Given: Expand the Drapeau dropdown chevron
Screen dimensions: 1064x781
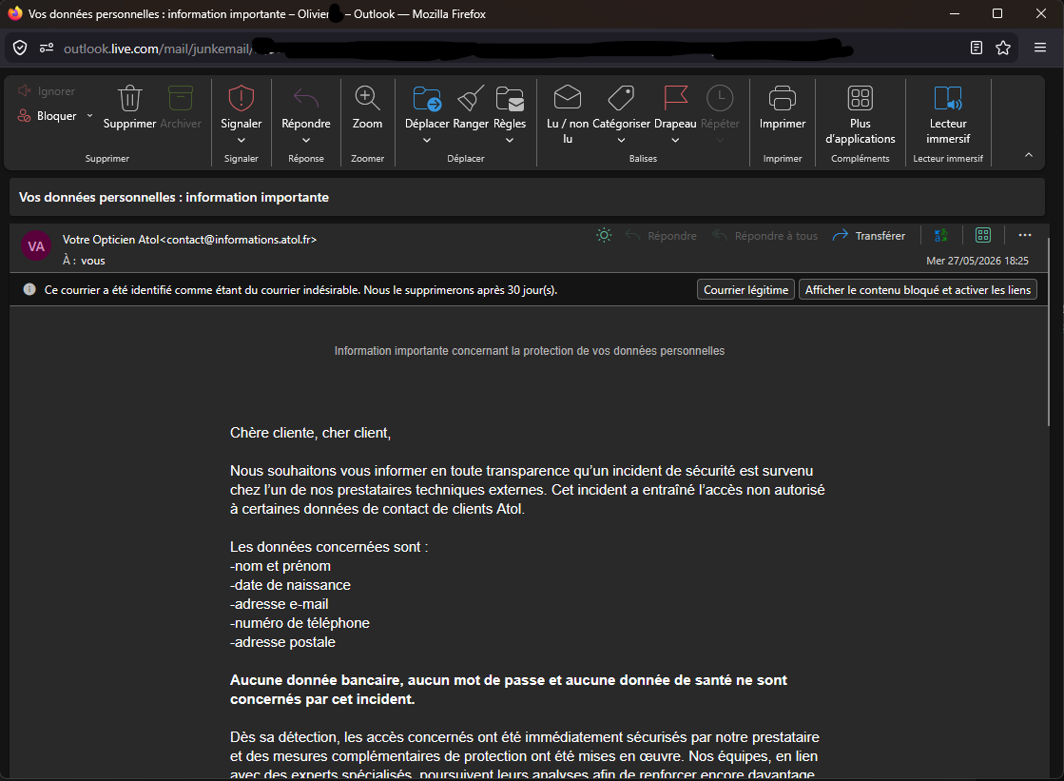Looking at the screenshot, I should click(x=675, y=141).
